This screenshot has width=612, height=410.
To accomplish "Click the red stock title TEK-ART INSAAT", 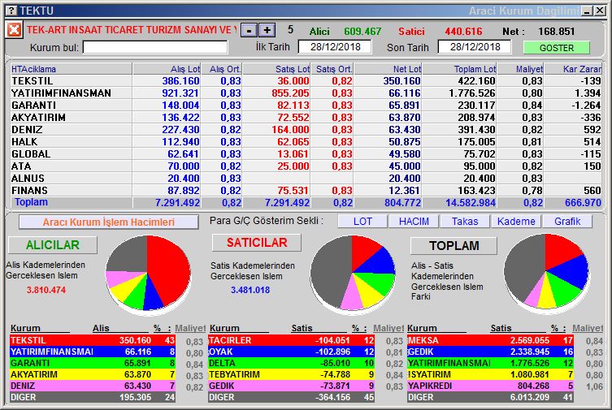I will (x=131, y=30).
